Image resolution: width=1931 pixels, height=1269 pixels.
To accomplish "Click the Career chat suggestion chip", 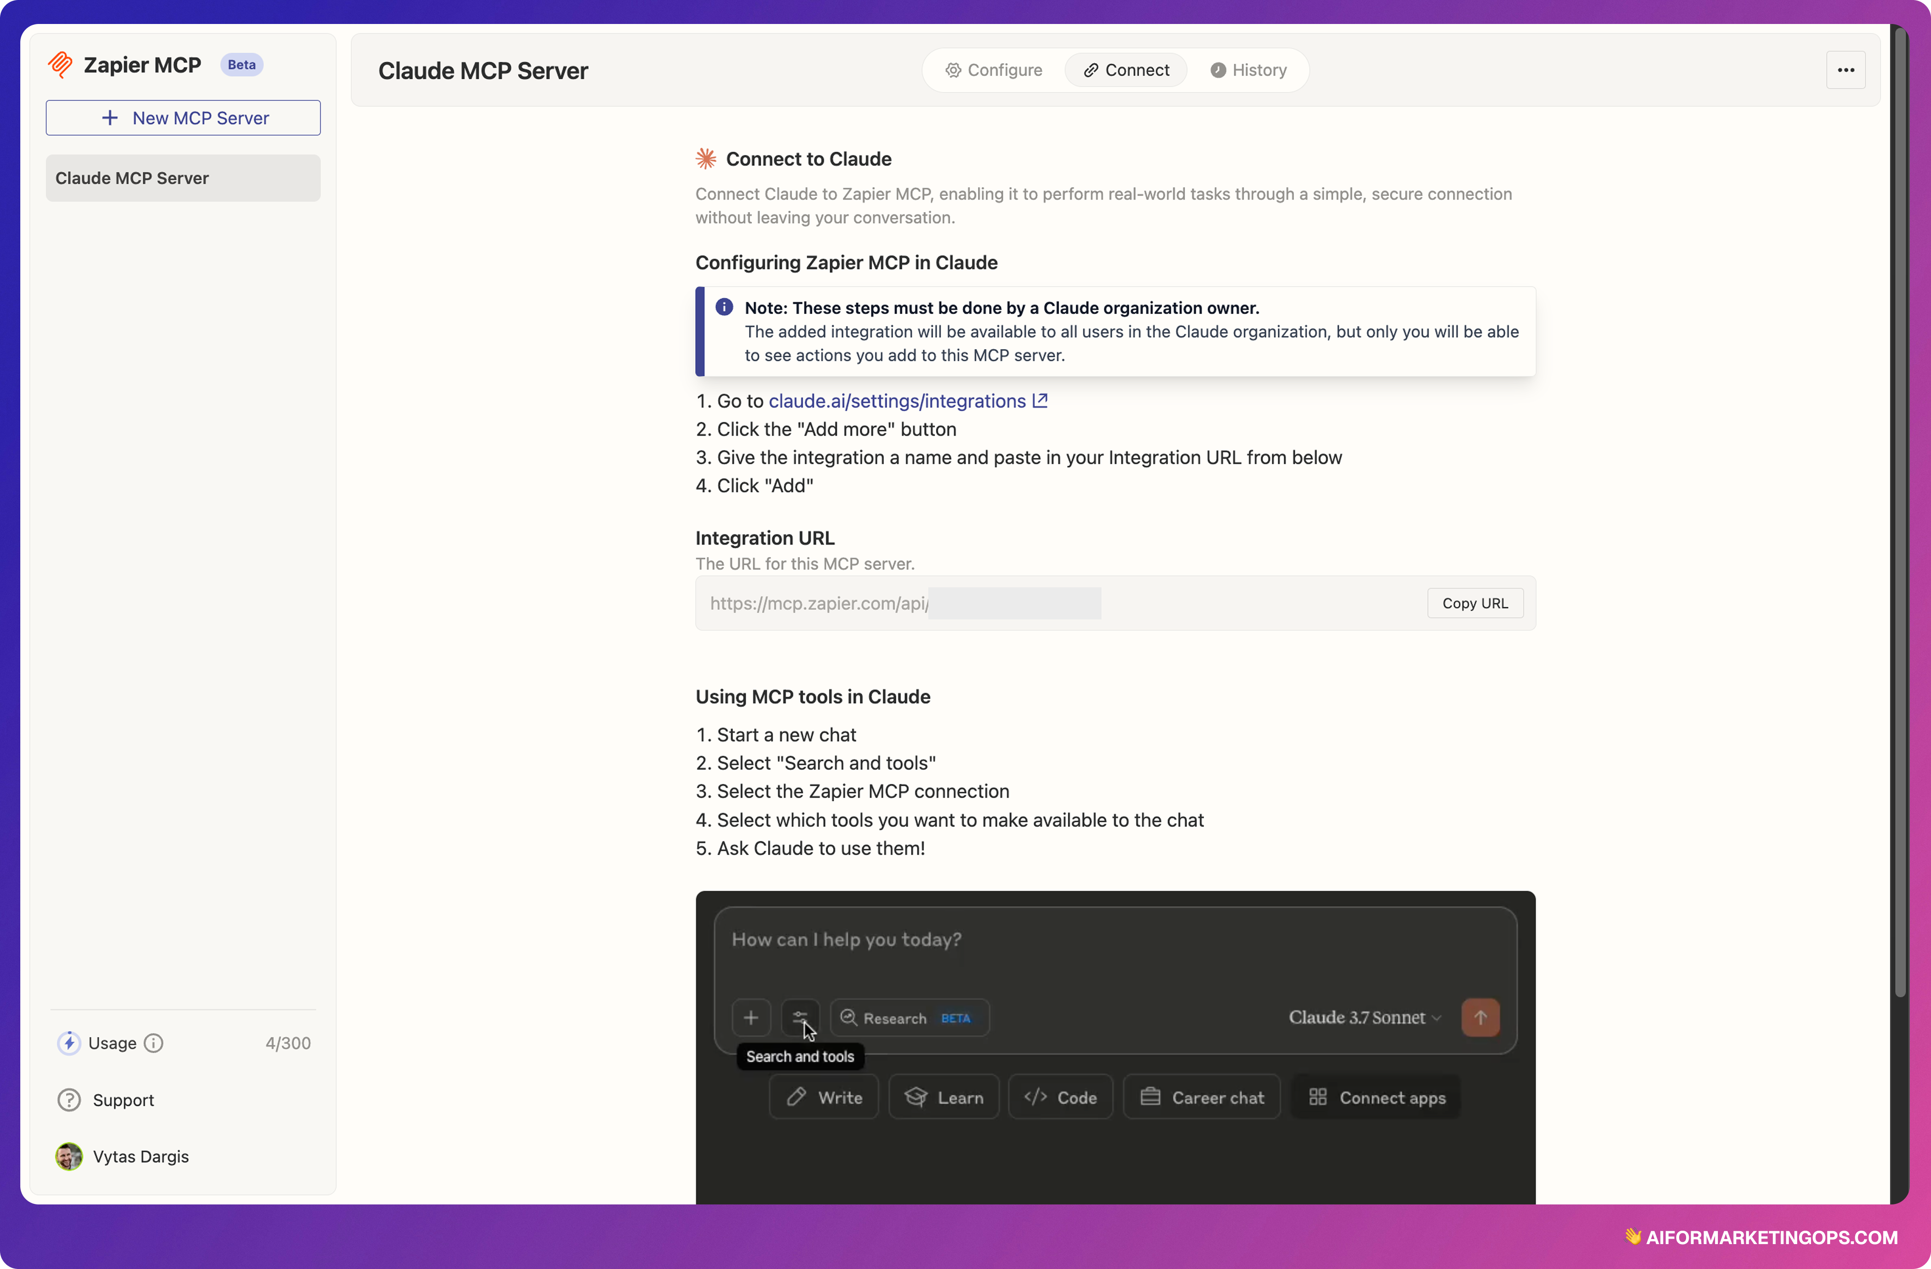I will pyautogui.click(x=1202, y=1098).
